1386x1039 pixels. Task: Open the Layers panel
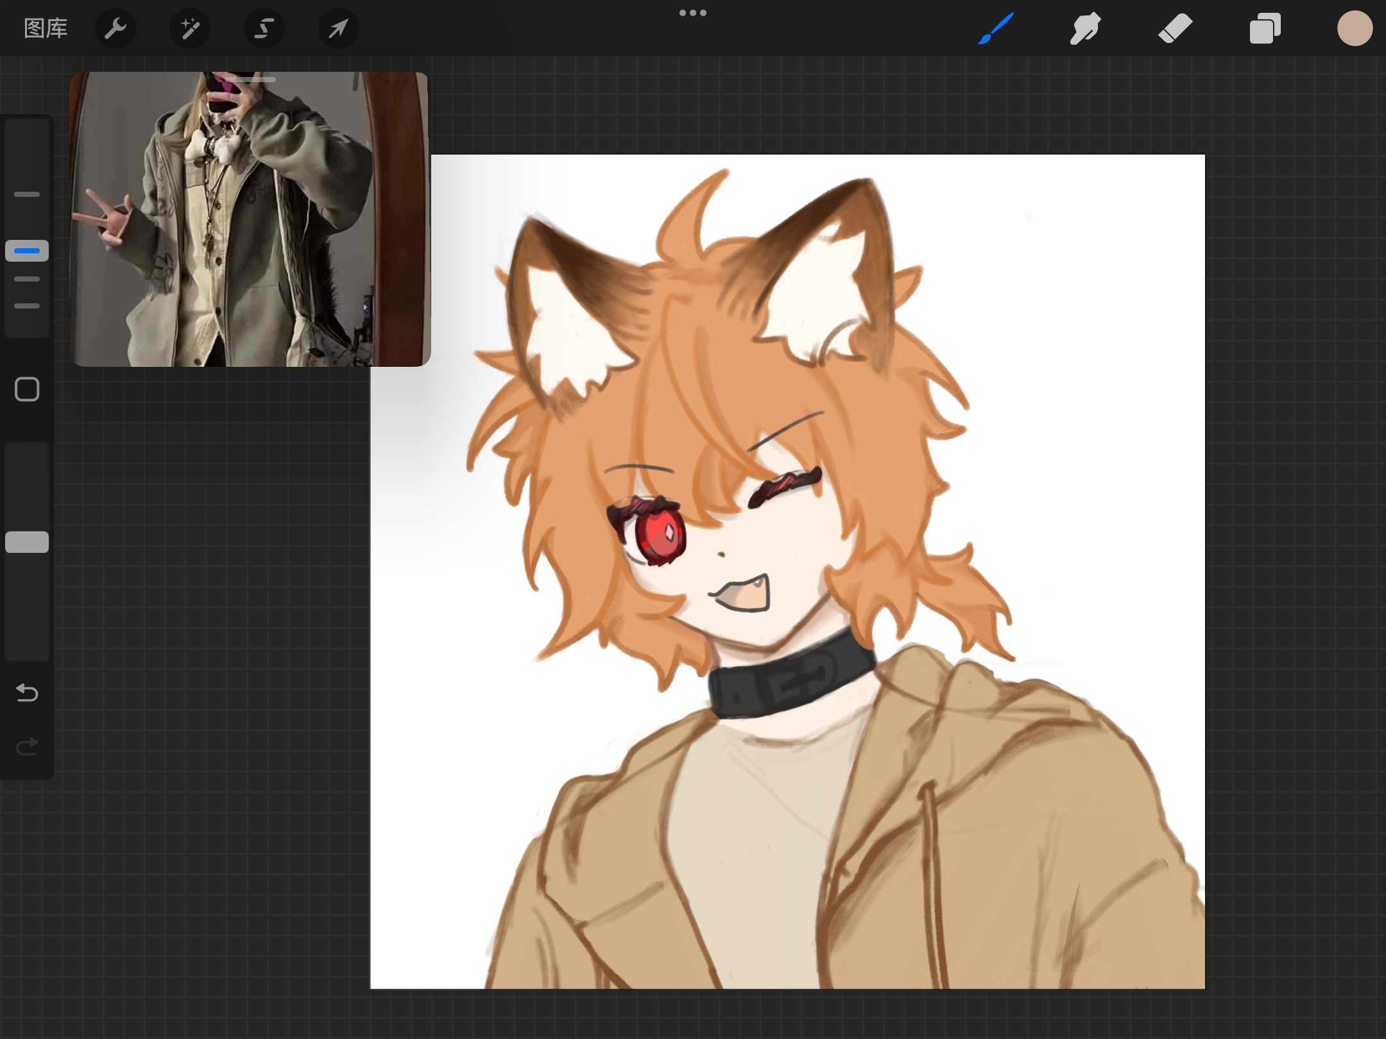1265,28
